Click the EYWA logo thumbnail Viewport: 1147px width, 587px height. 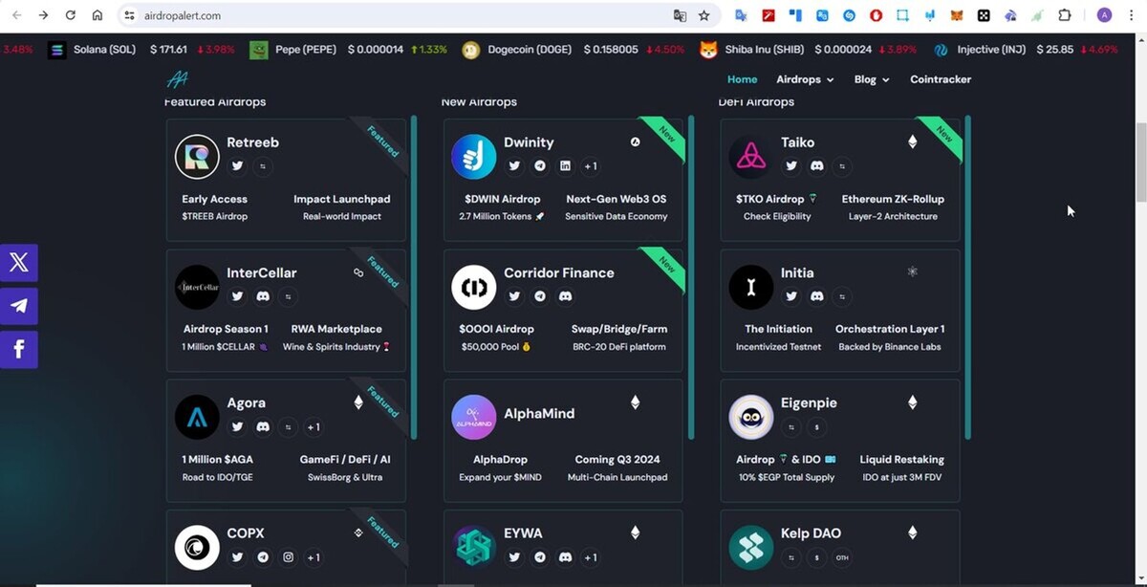473,548
